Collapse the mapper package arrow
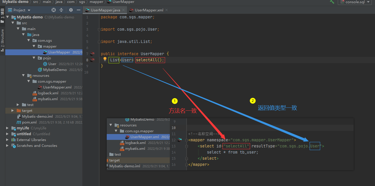375x186 pixels. click(x=34, y=46)
